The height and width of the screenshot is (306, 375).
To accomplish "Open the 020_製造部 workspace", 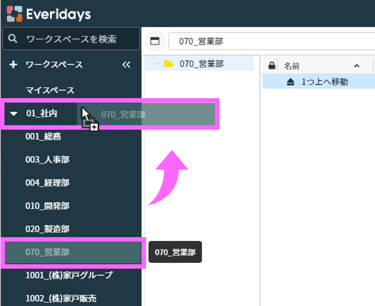I will point(47,229).
